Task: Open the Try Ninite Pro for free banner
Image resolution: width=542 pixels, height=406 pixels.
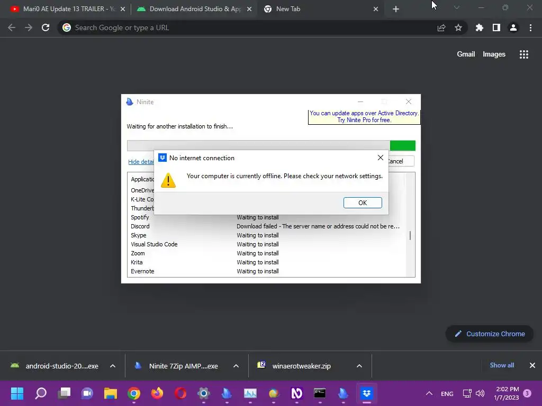Action: coord(364,117)
